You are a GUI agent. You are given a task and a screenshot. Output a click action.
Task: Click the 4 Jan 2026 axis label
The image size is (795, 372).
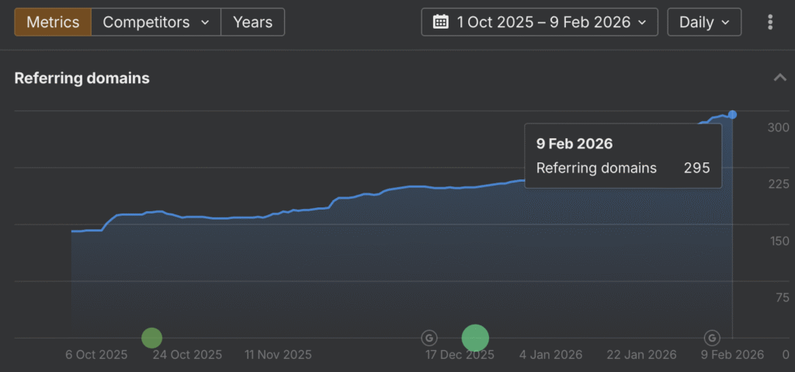pyautogui.click(x=550, y=355)
